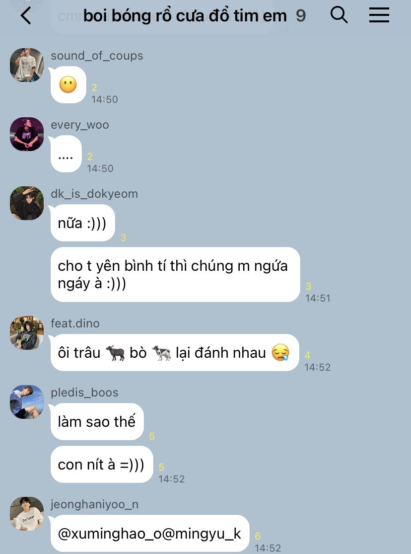411x554 pixels.
Task: Select the neutral face emoji message
Action: [68, 85]
